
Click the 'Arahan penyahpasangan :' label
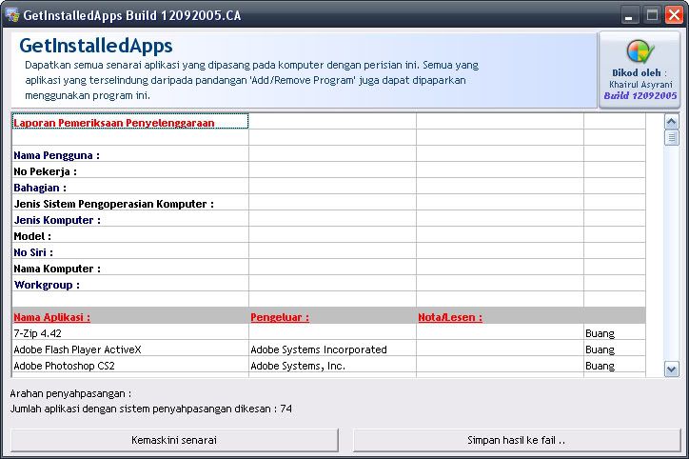pos(70,393)
